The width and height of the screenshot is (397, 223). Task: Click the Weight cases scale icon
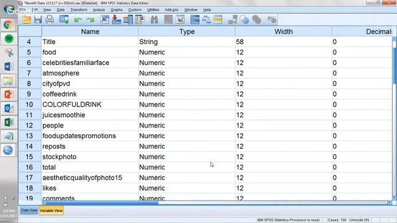pyautogui.click(x=207, y=19)
